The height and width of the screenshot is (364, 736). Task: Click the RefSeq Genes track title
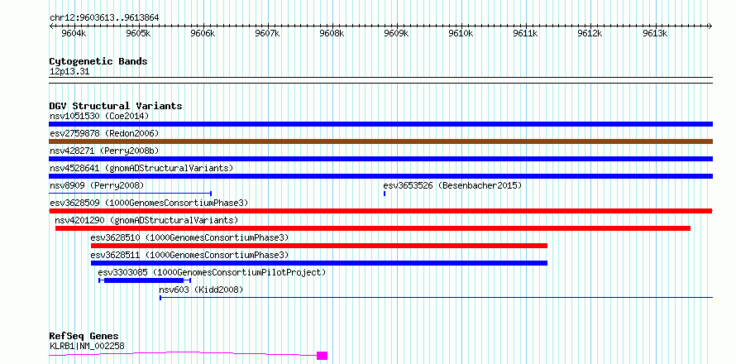tap(84, 337)
